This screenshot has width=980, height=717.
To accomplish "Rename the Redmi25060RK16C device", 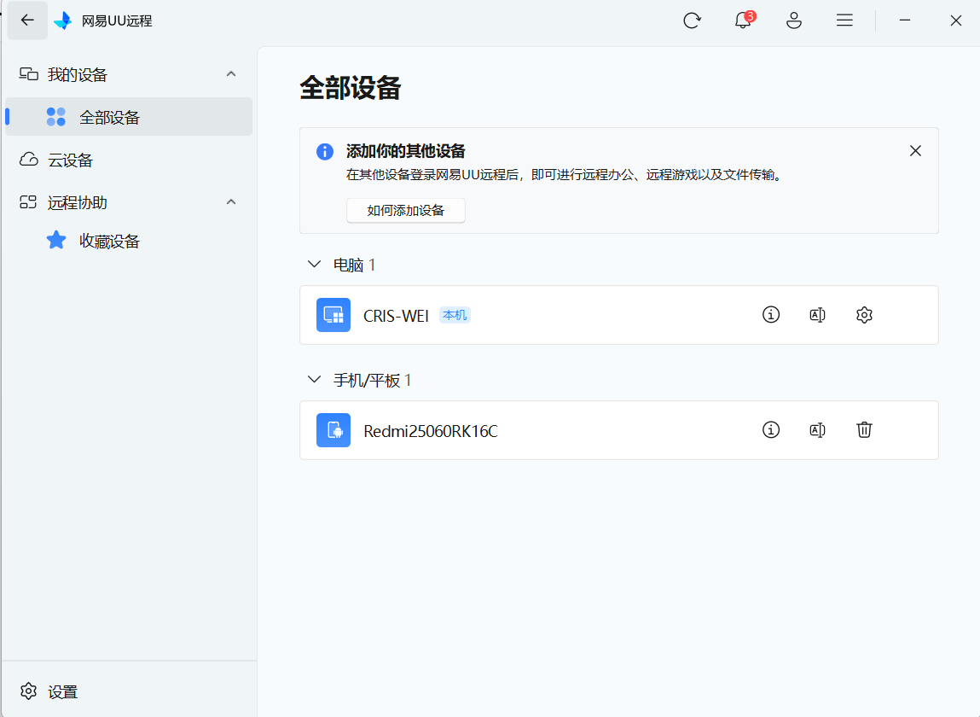I will click(x=817, y=430).
